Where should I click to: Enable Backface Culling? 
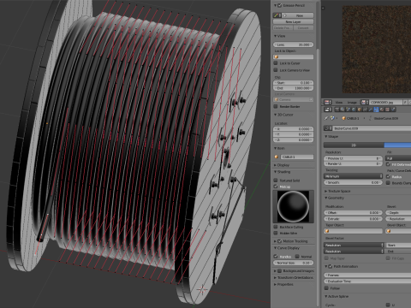(276, 227)
